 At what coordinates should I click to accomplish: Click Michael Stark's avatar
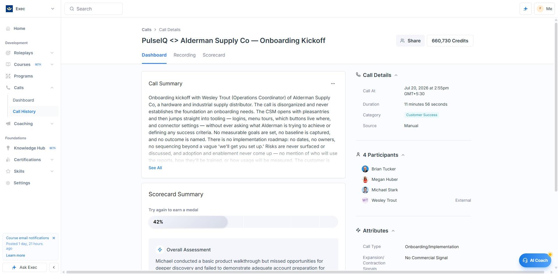click(x=365, y=190)
